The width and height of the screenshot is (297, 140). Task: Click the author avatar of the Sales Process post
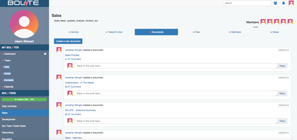pos(59,50)
